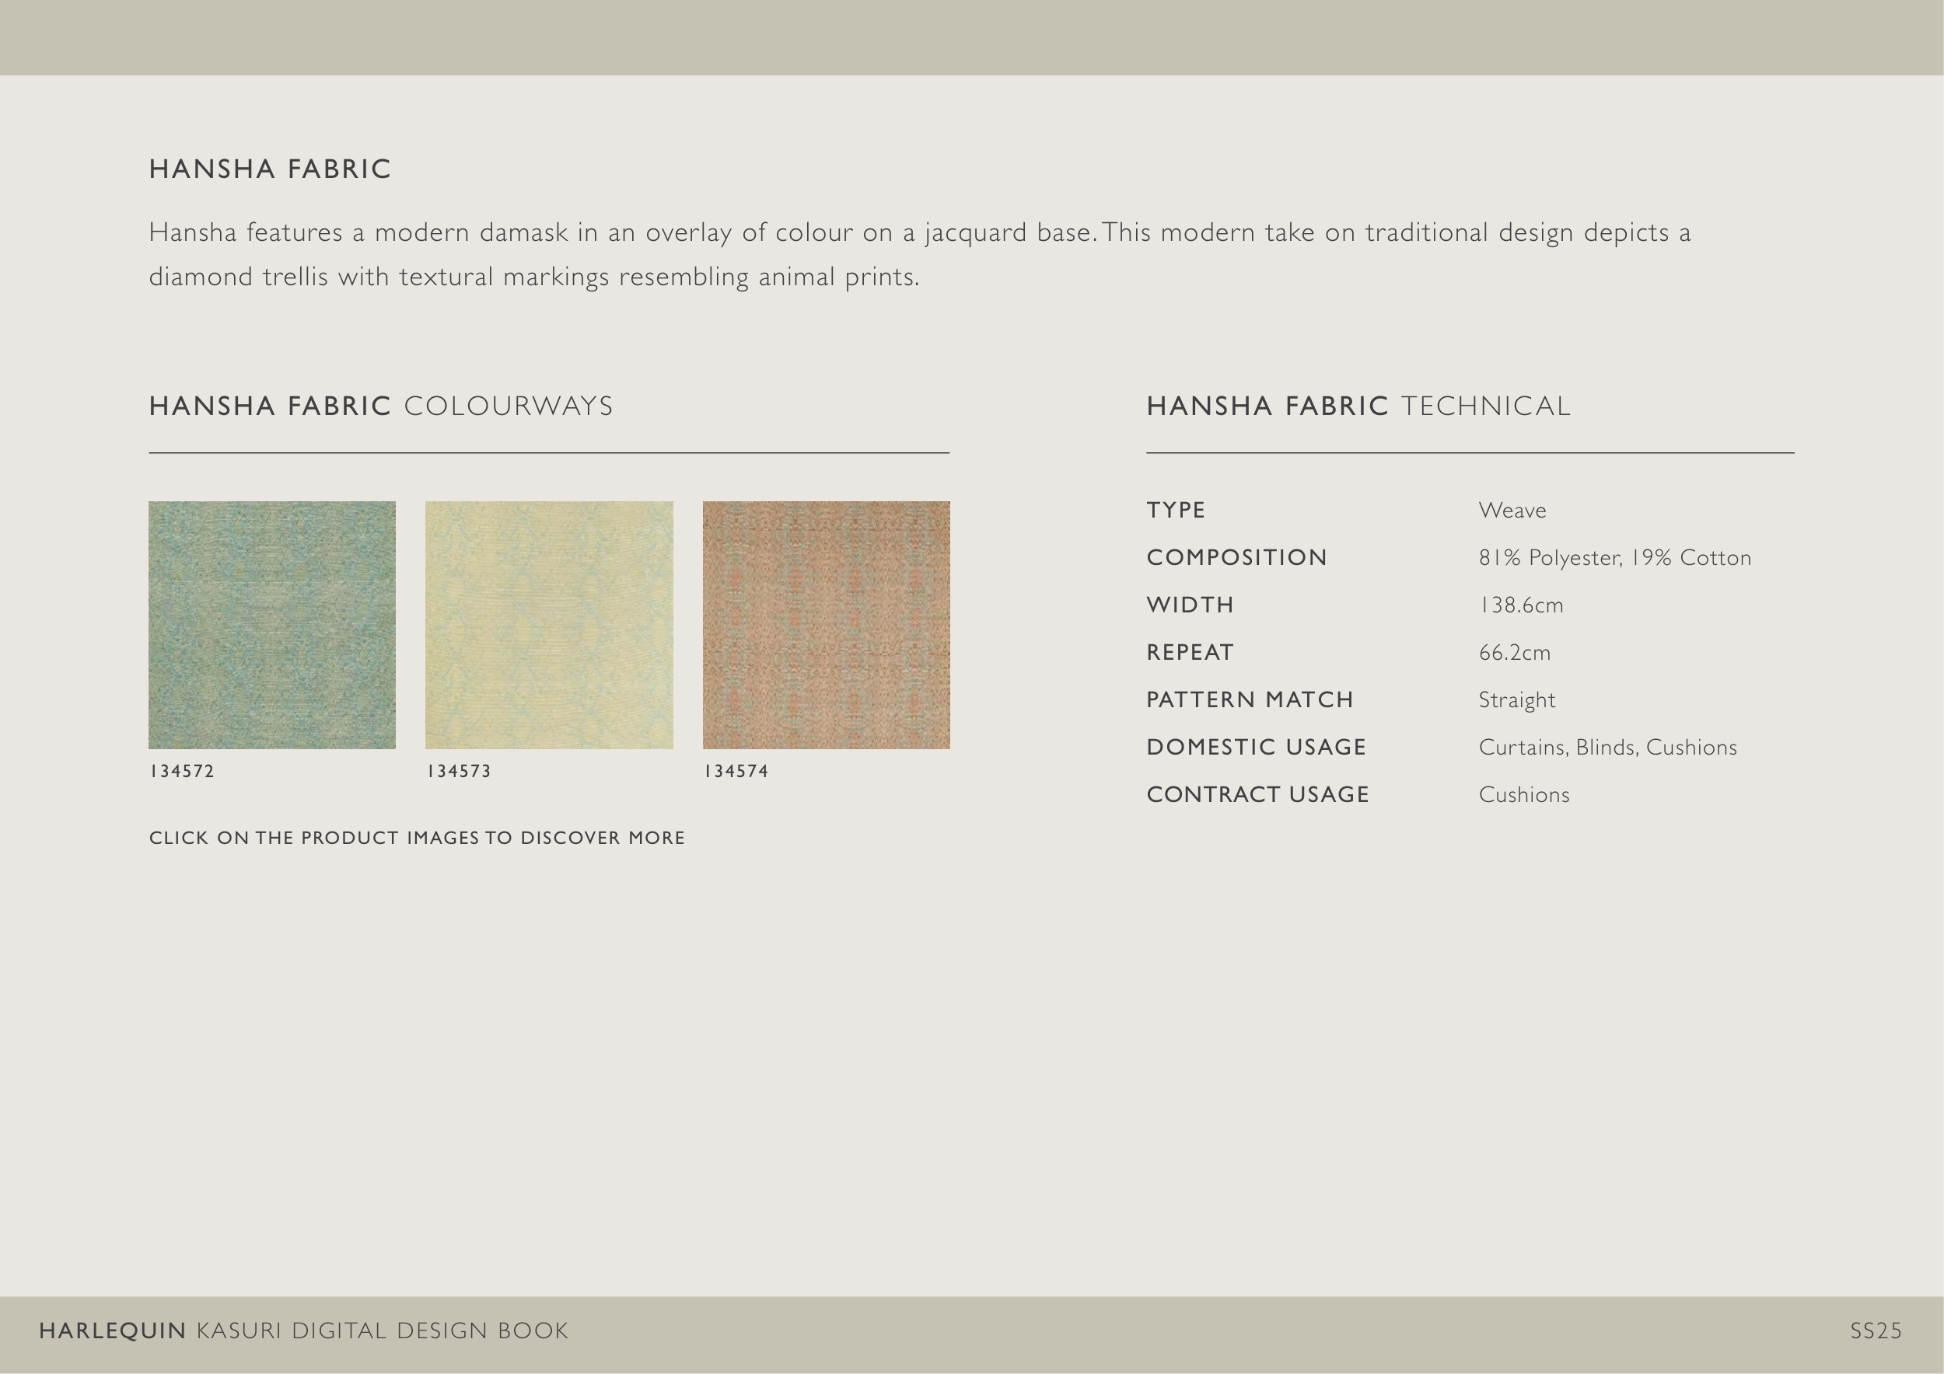The image size is (1944, 1374).
Task: Click Domestic Usage value Curtains, Blinds, Cushions
Action: pyautogui.click(x=1607, y=747)
